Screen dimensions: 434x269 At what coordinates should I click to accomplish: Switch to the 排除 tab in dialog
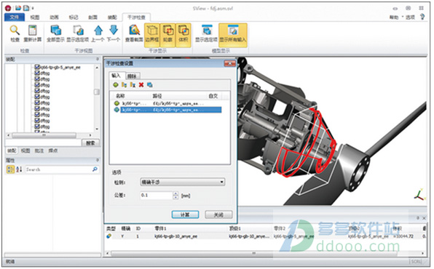132,76
